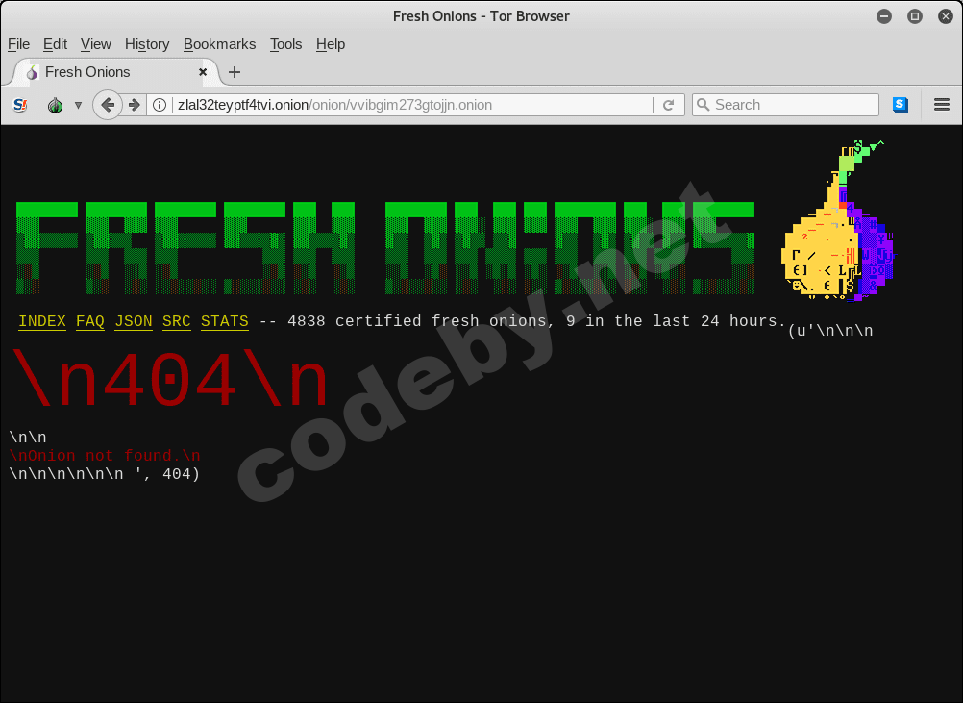Click the blue S extension icon
Viewport: 963px width, 703px height.
901,105
